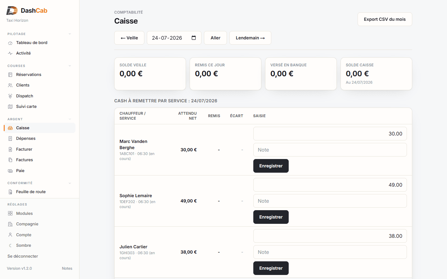The width and height of the screenshot is (447, 279).
Task: Open Compagnie settings entry
Action: click(39, 224)
